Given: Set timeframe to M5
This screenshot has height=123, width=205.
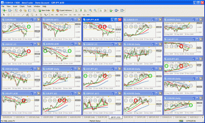Looking at the screenshot, I should [57, 15].
